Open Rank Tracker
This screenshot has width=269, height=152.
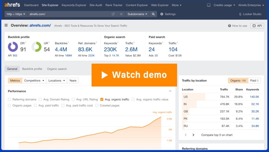point(114,5)
